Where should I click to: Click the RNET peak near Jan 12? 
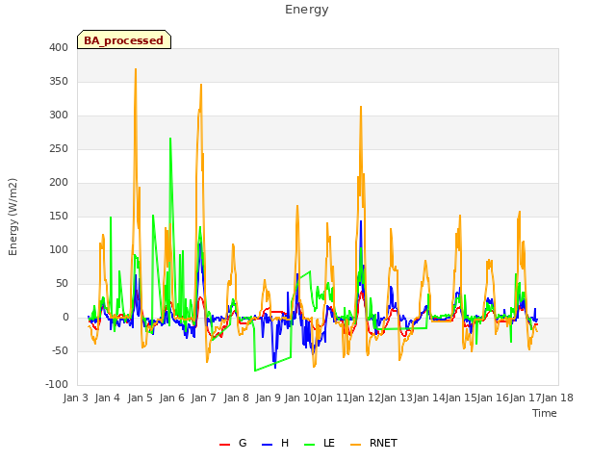point(361,107)
